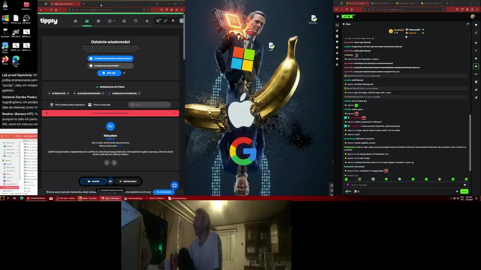Select Kick chat panel green icon
Screen dimensions: 481x270
476,66
